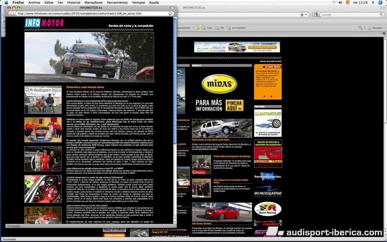The height and width of the screenshot is (242, 387).
Task: Open the Ver menu
Action: pos(60,2)
